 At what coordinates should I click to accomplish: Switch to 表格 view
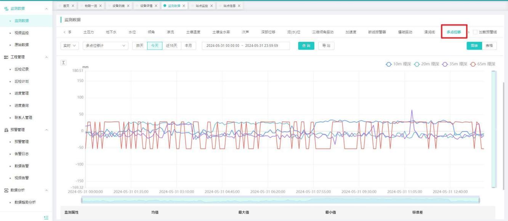[489, 46]
